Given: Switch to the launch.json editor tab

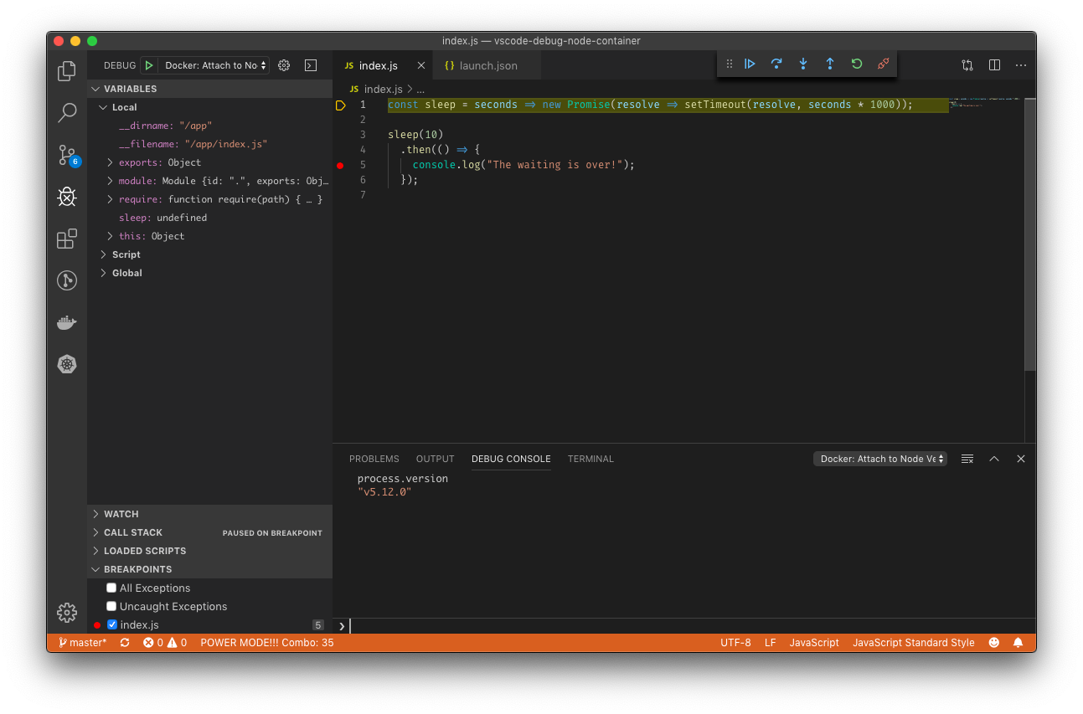Looking at the screenshot, I should [x=487, y=65].
